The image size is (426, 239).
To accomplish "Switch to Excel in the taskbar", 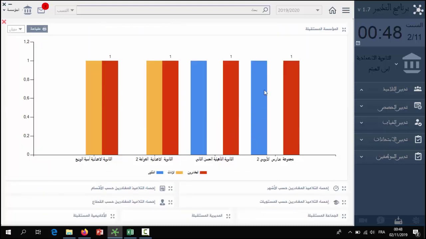I will click(x=130, y=232).
